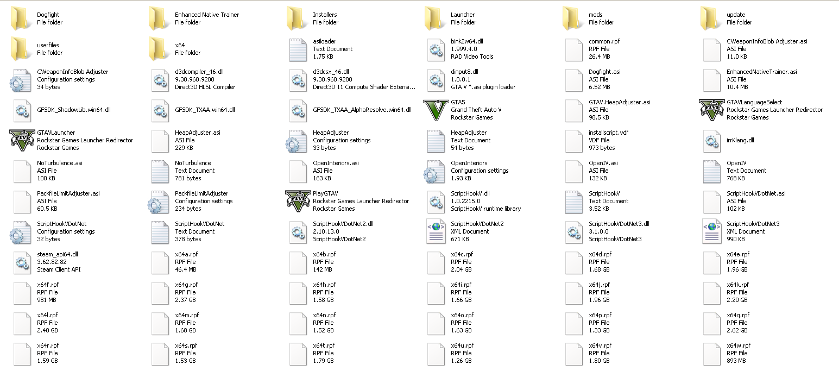Click the file name x64f.rpf

point(48,285)
